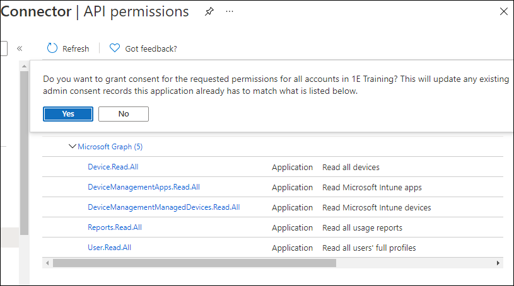
Task: Open the Microsoft Graph (5) link
Action: [x=110, y=147]
